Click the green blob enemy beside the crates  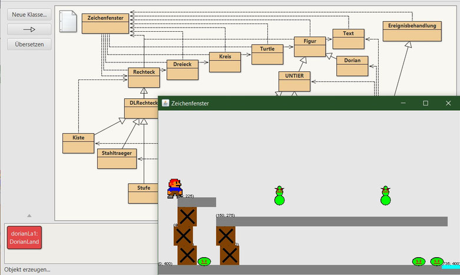(x=204, y=261)
